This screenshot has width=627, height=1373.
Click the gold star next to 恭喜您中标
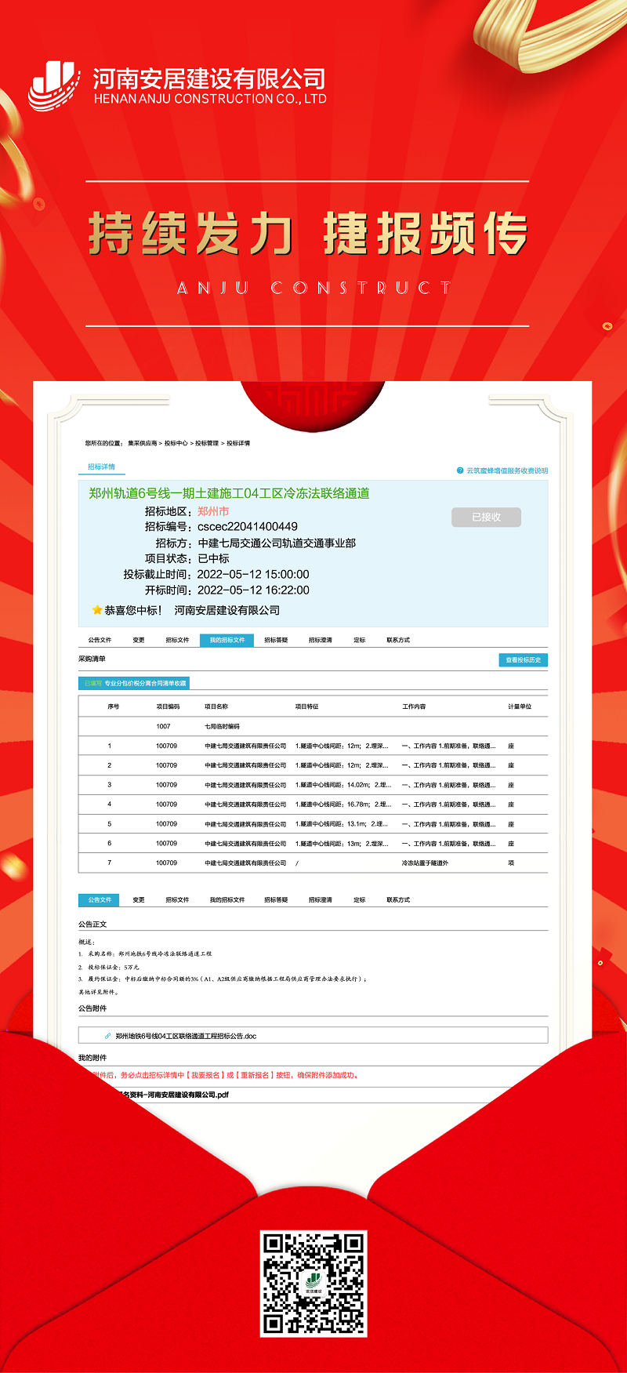coord(97,609)
